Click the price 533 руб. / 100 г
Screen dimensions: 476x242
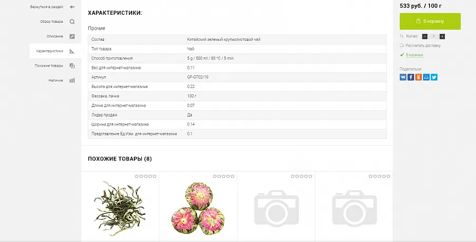421,6
